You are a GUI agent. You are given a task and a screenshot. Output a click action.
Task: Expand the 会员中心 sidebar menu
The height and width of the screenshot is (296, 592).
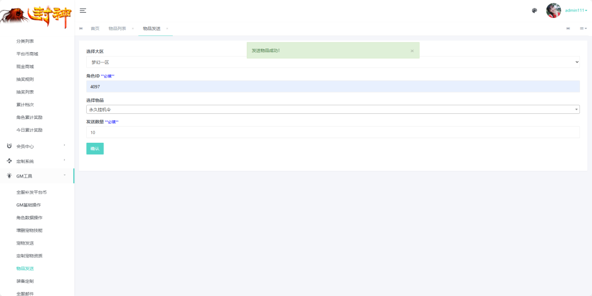pos(36,146)
